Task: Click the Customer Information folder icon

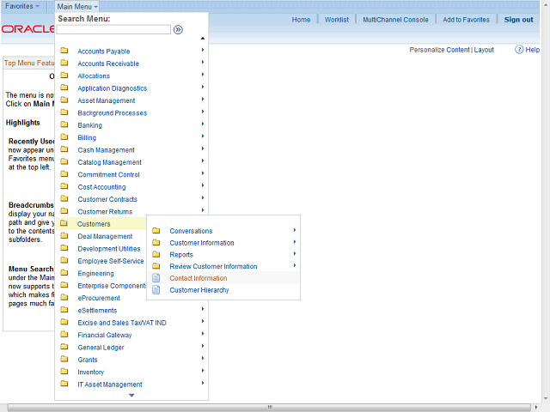Action: [x=156, y=242]
